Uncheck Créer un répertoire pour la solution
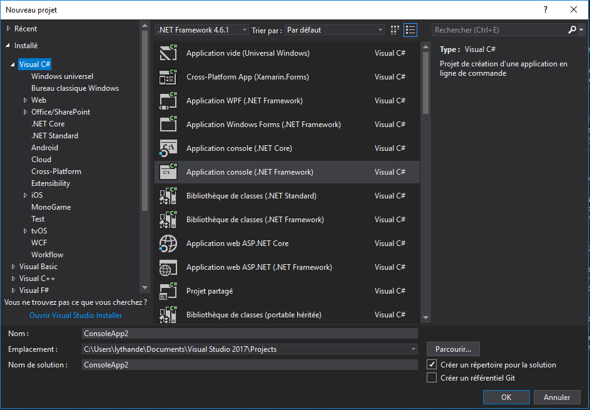Image resolution: width=590 pixels, height=410 pixels. 431,364
